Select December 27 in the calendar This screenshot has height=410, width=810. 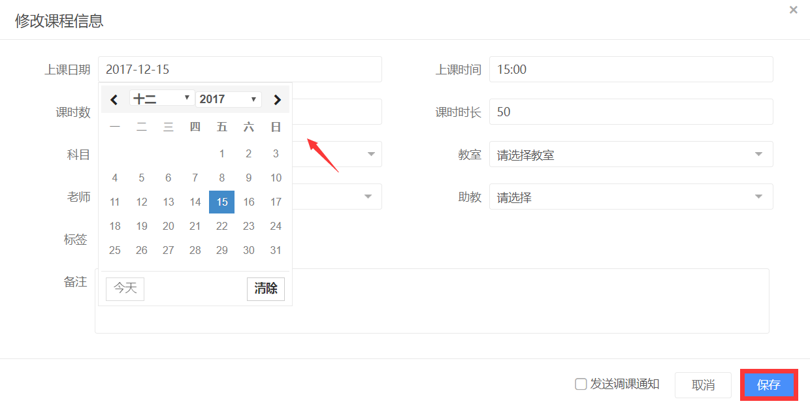(x=169, y=251)
